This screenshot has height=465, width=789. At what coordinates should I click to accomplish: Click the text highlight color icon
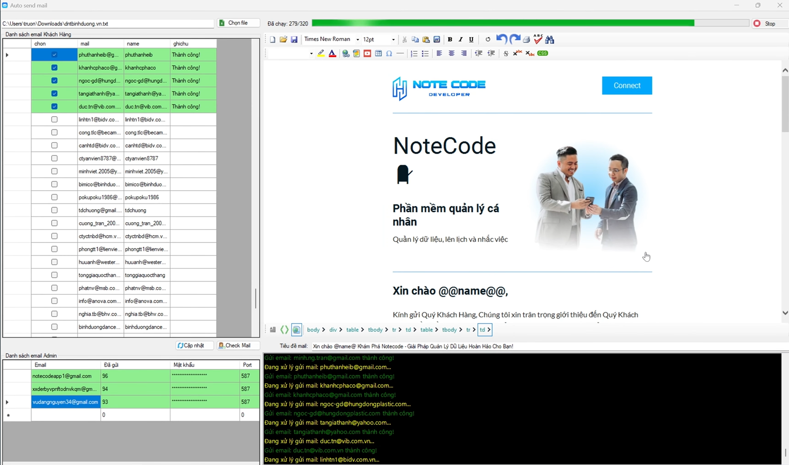coord(321,53)
